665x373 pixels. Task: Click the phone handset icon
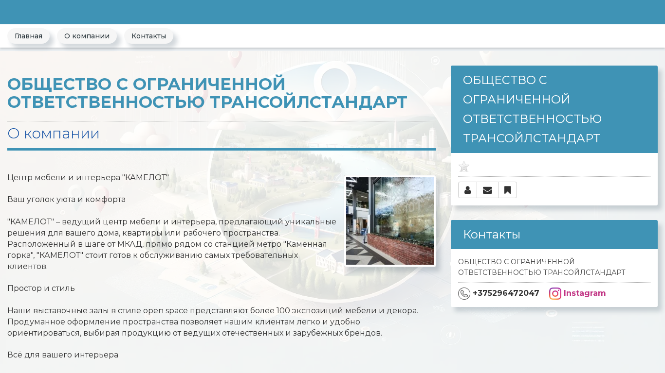[464, 293]
